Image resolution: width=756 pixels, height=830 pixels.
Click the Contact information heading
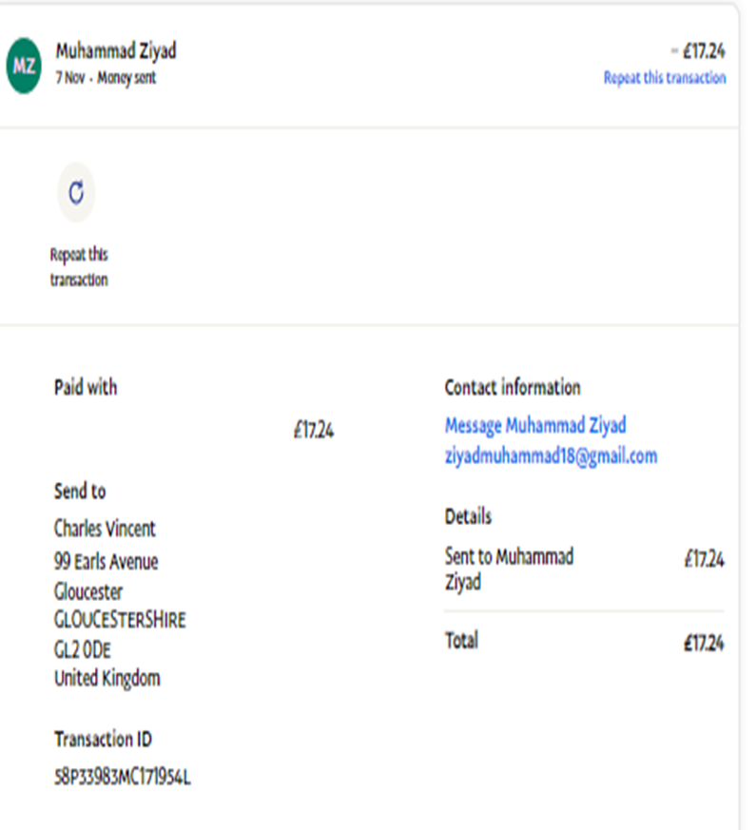pos(512,387)
